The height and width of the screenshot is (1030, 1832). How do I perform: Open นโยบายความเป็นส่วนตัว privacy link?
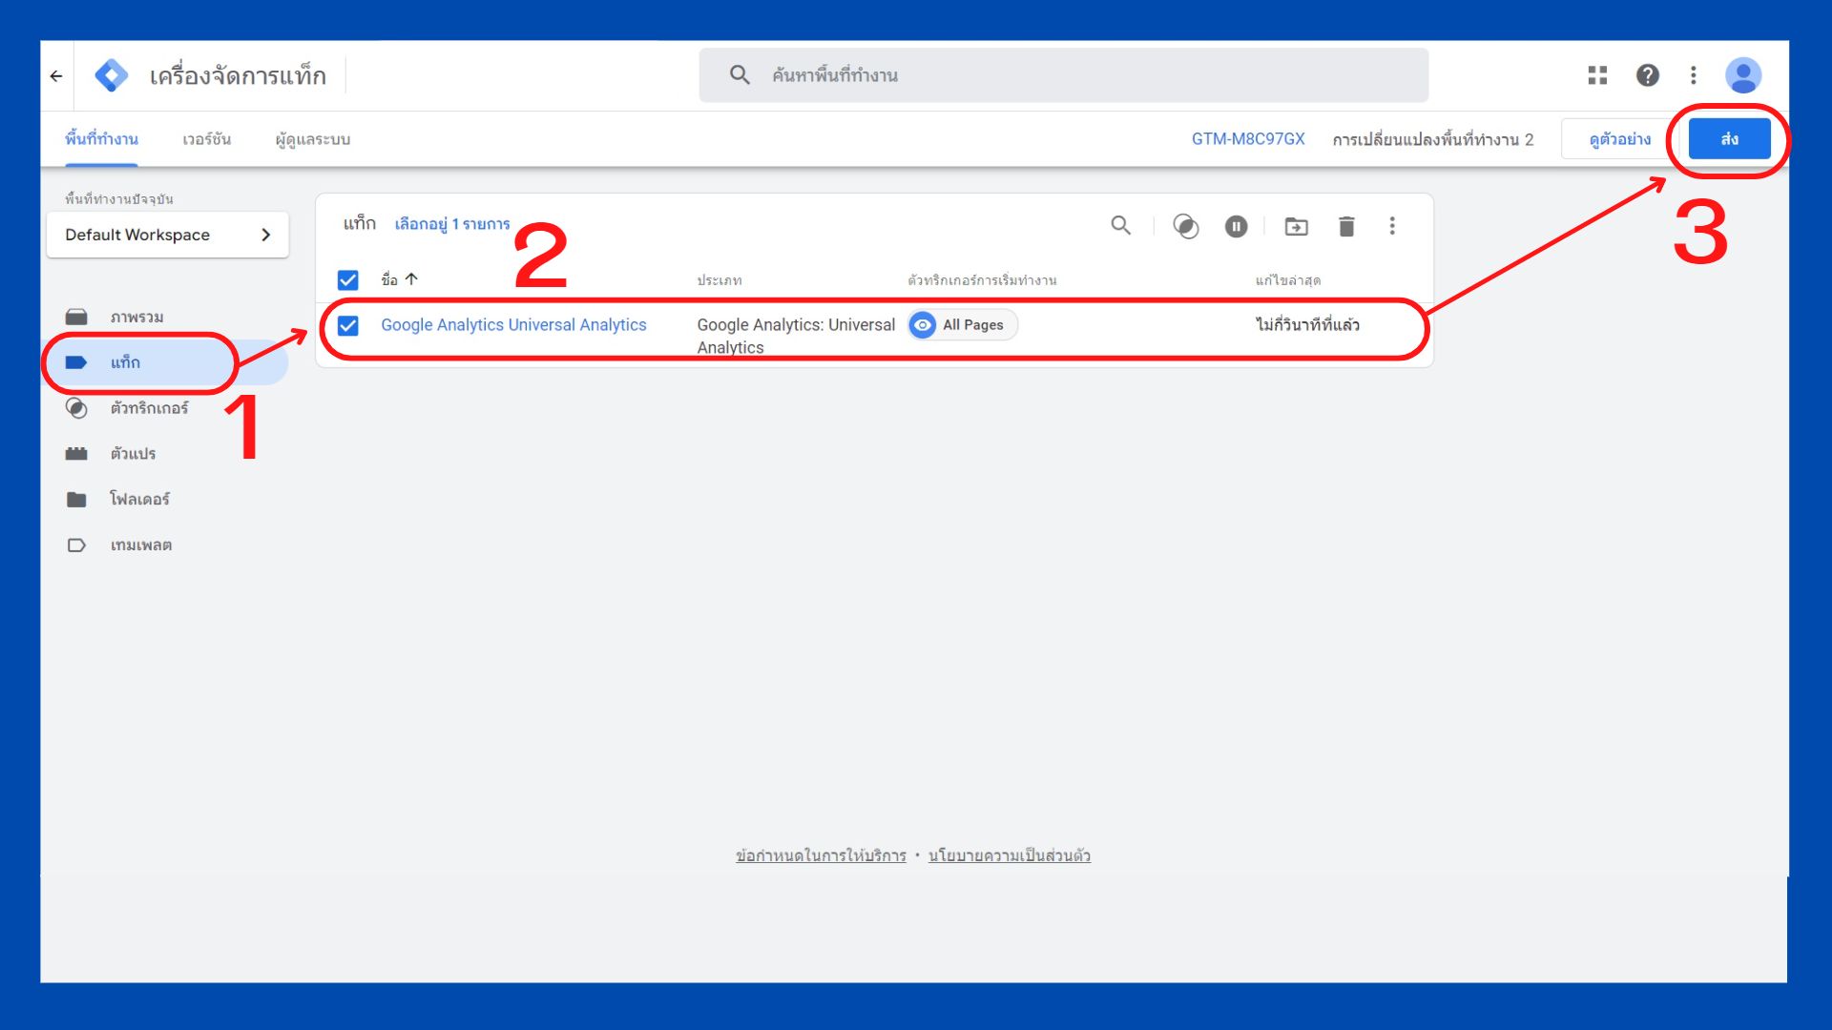(x=1010, y=855)
